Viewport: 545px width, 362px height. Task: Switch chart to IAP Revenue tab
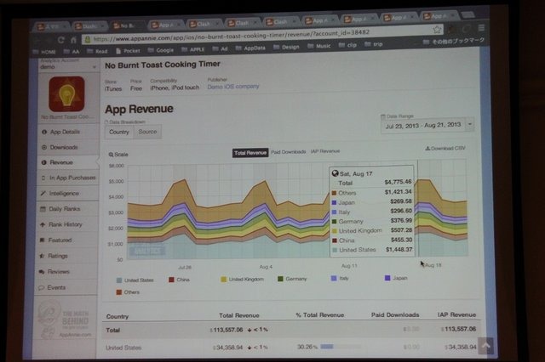point(325,151)
